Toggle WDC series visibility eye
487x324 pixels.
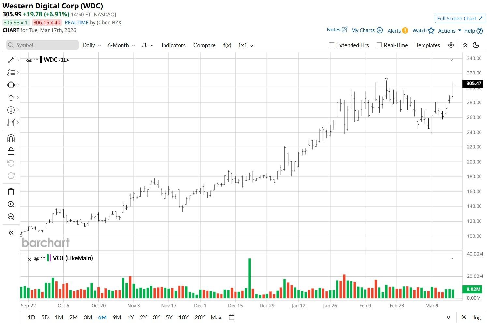29,60
